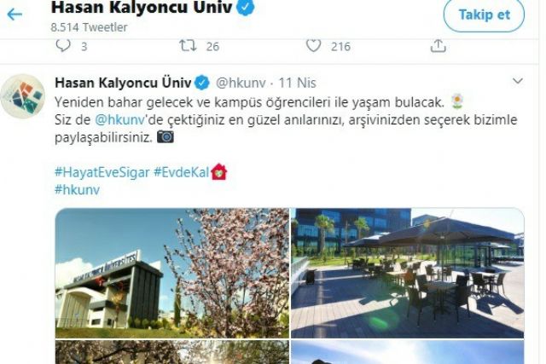The image size is (546, 364).
Task: Open the share upload icon
Action: tap(438, 45)
